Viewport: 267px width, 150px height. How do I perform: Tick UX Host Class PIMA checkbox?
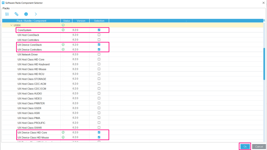99,118
